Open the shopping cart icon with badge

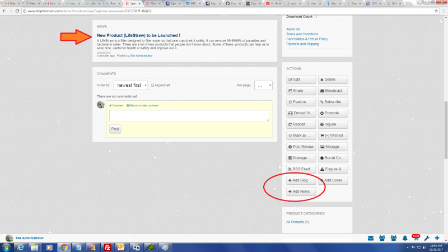(416, 237)
